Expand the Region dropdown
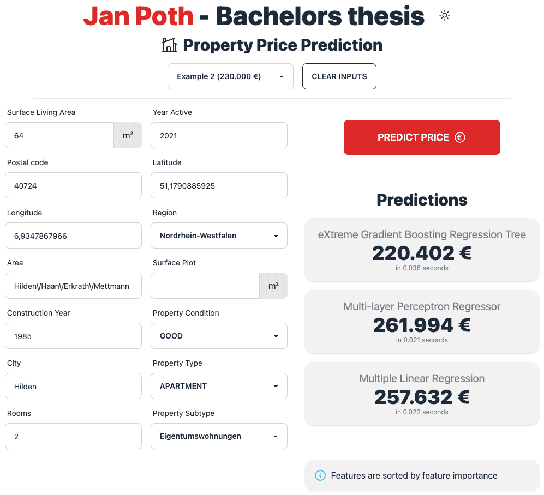 219,236
